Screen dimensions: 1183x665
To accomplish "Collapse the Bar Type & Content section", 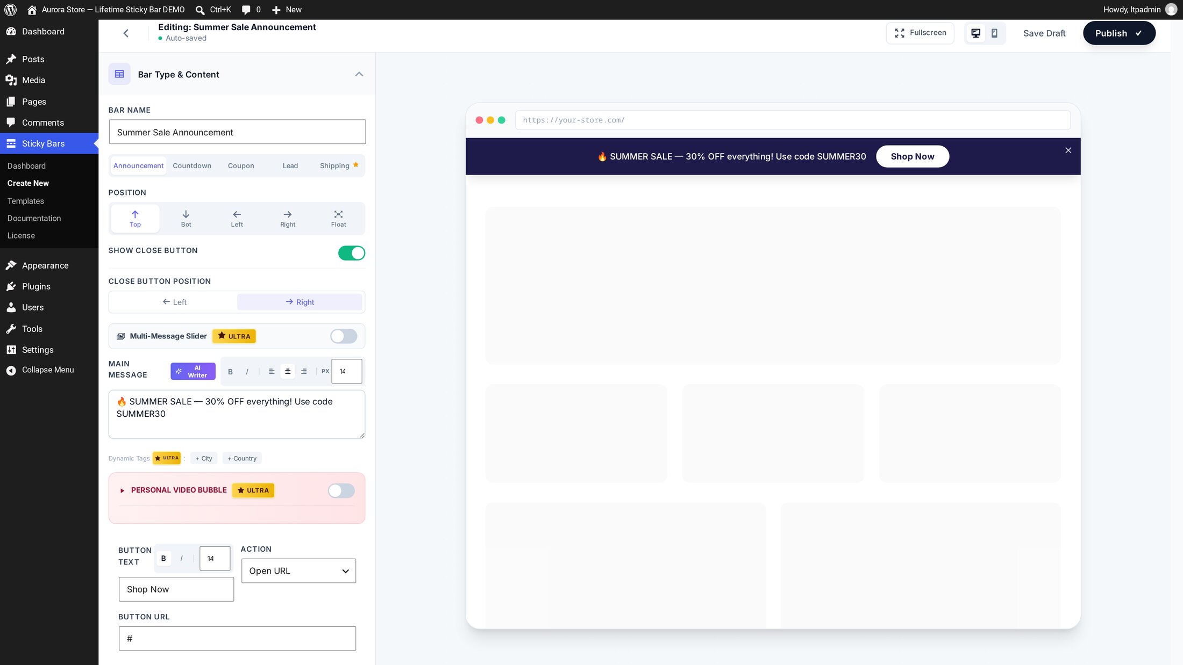I will pos(359,74).
